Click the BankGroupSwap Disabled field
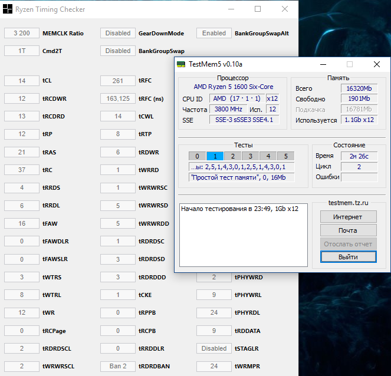Screen dimensions: 391x376 [118, 51]
